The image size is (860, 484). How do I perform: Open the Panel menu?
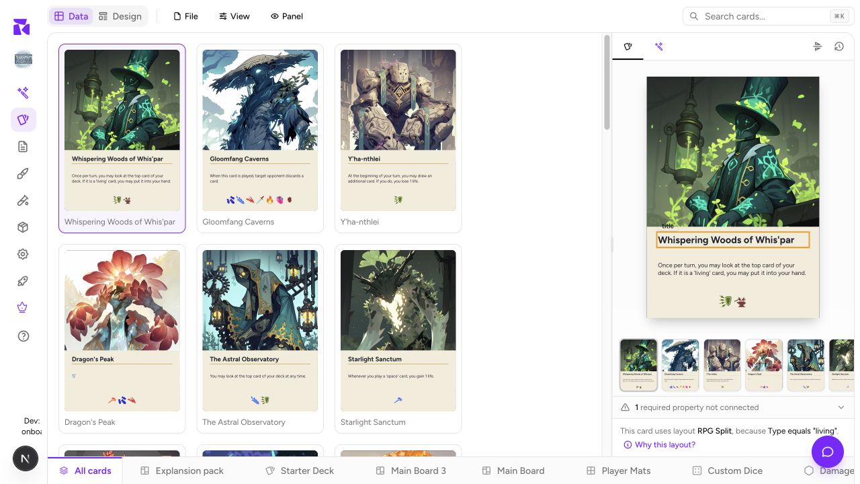[x=287, y=16]
